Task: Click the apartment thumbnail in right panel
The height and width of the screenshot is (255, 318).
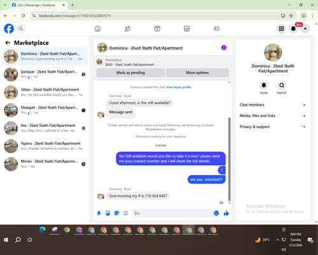Action: tap(273, 52)
